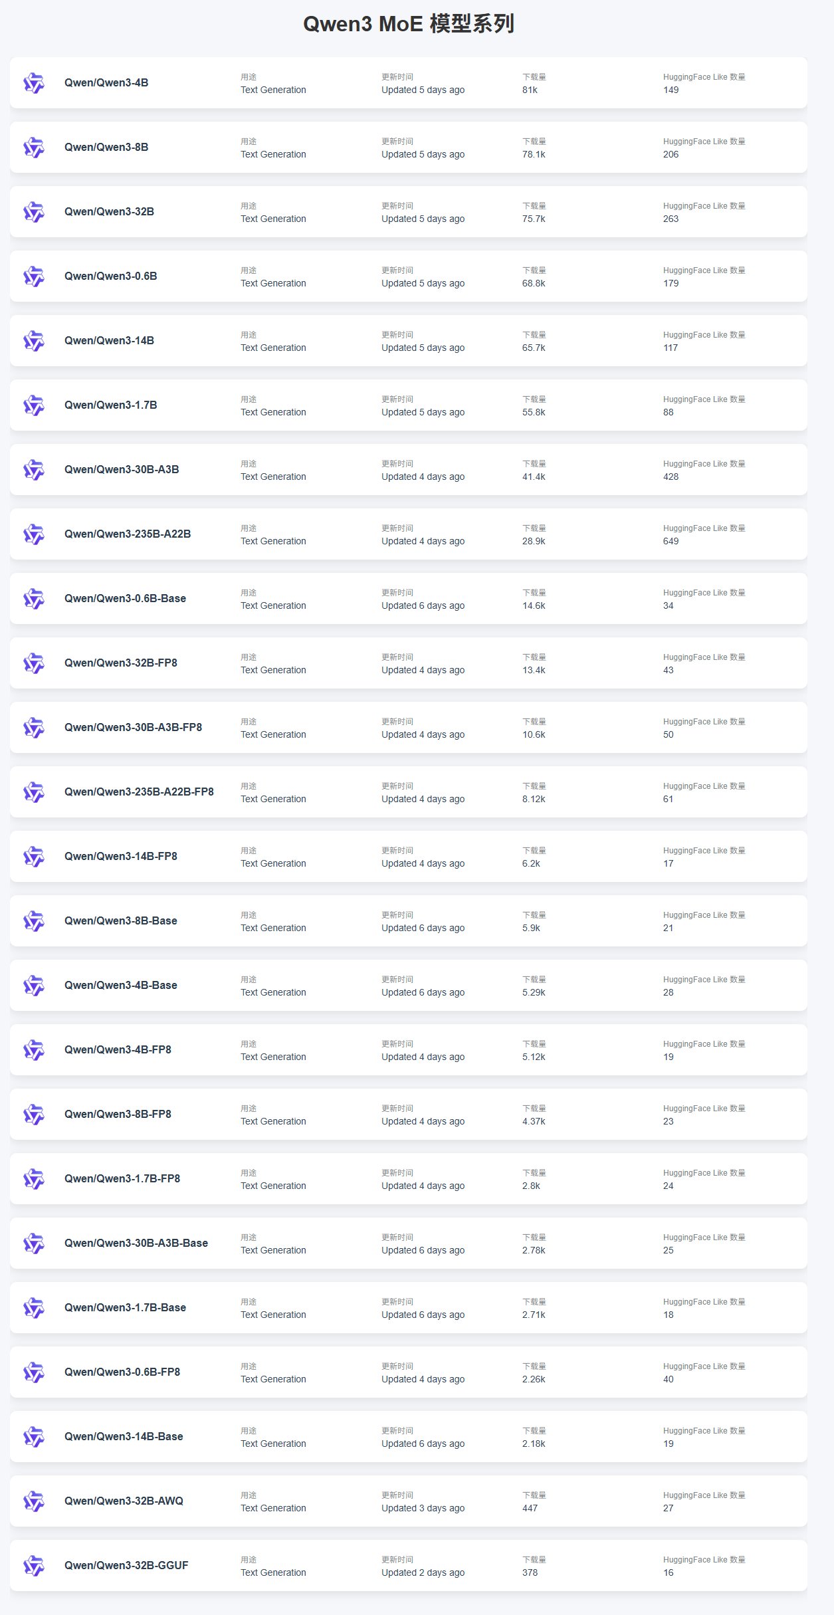The image size is (834, 1615).
Task: Click the Qwen logo beside Qwen3-4B
Action: 34,83
